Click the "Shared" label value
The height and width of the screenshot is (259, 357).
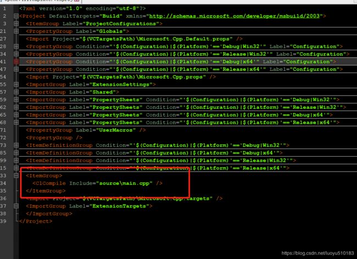[103, 92]
